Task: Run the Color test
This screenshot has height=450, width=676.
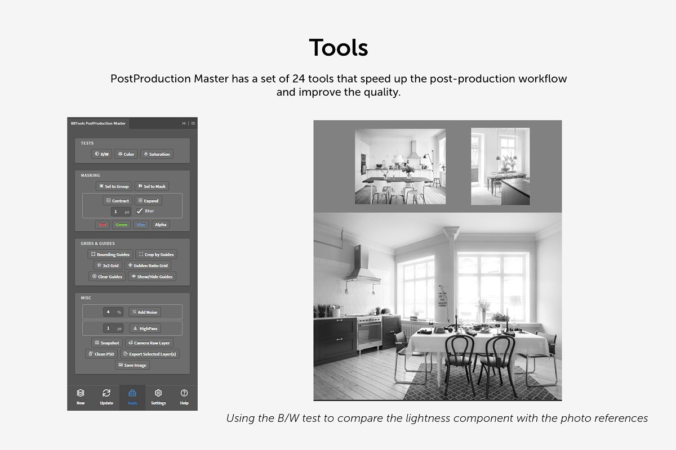Action: coord(126,154)
